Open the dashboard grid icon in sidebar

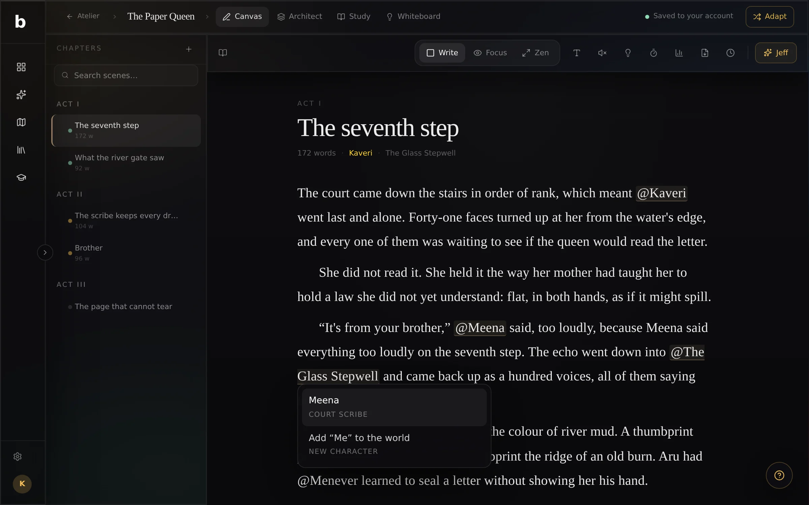21,67
